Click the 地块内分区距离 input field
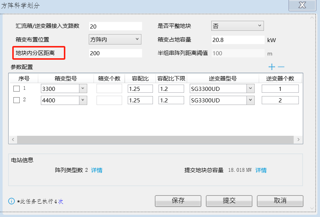 115,53
